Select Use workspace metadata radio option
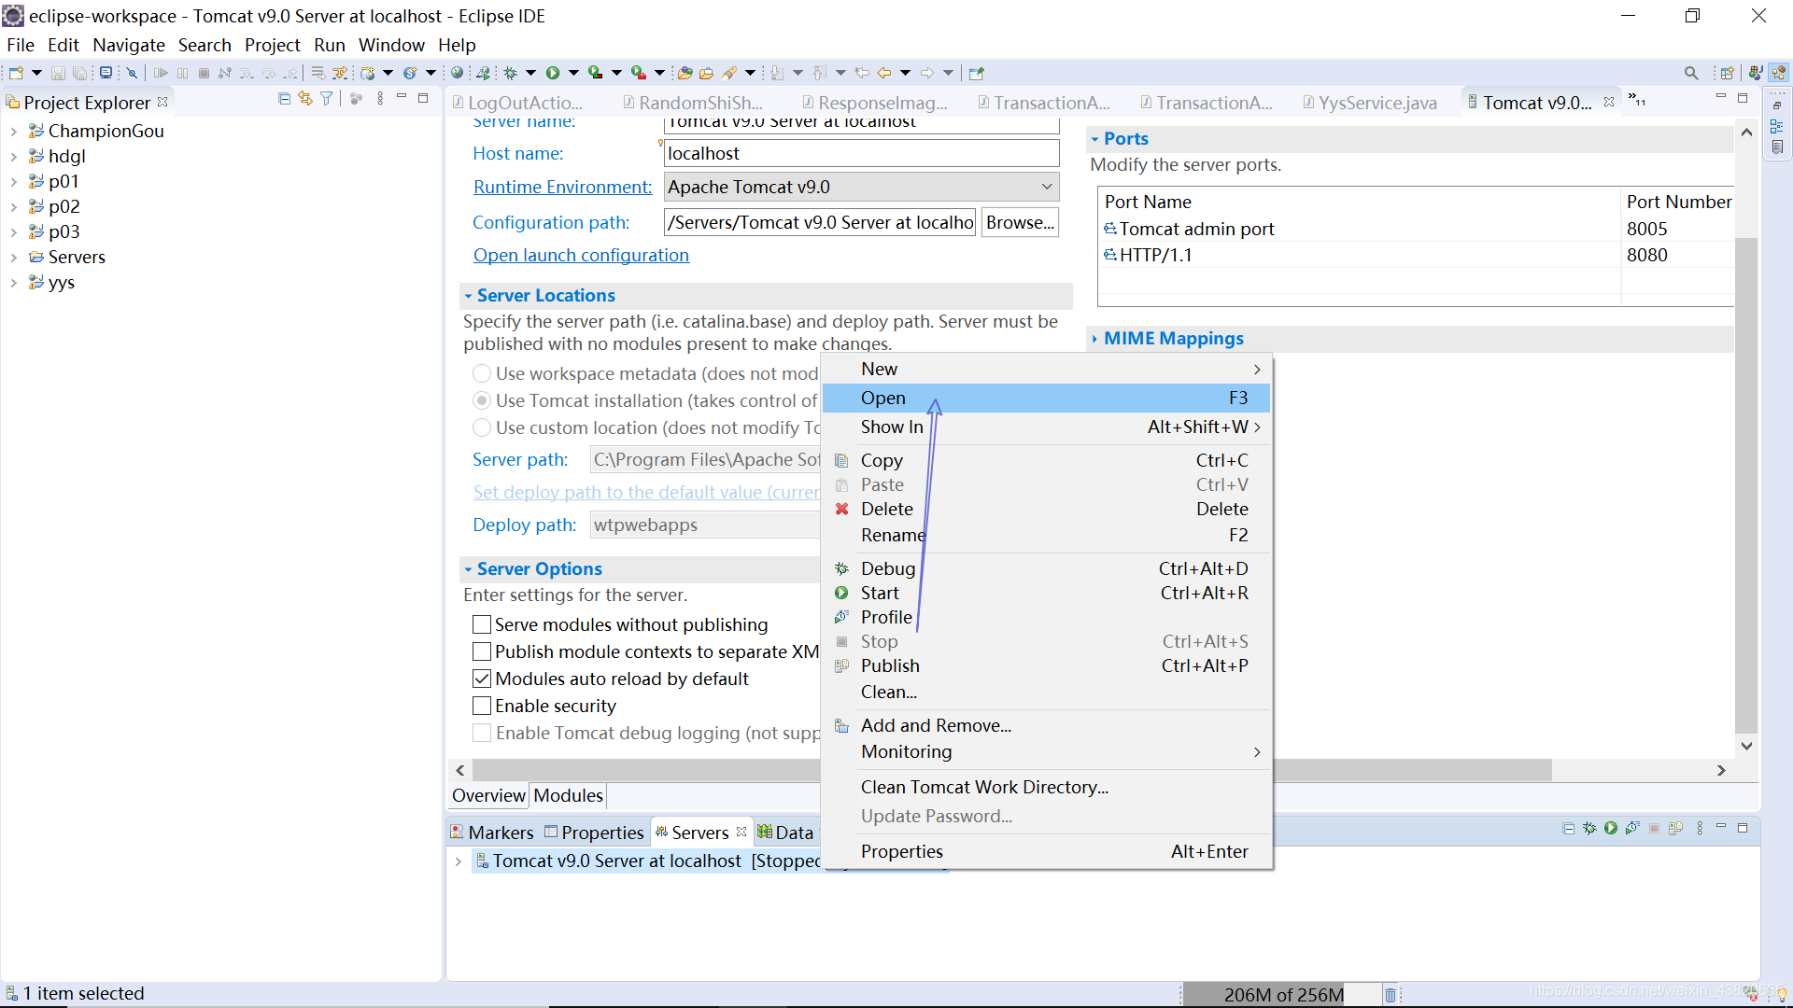The image size is (1793, 1008). point(482,373)
